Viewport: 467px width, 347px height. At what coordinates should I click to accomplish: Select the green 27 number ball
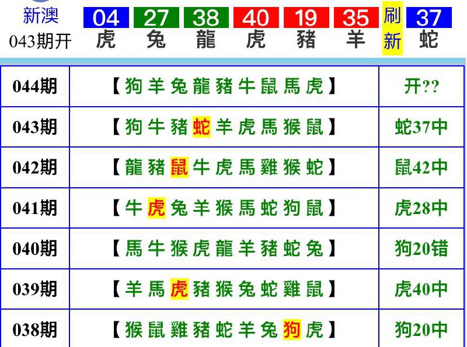coord(156,17)
